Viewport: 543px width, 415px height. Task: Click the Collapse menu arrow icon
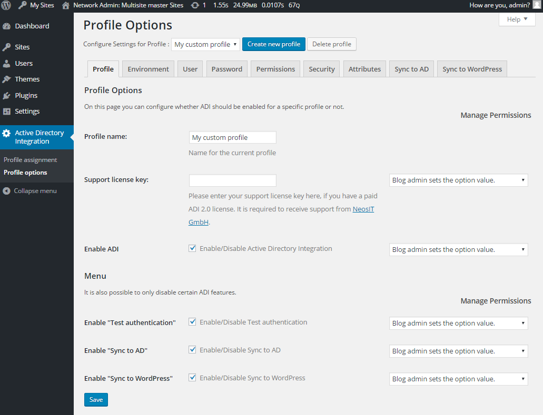pos(7,191)
